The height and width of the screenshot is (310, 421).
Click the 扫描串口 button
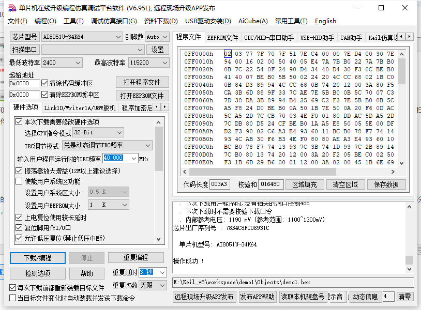(25, 50)
